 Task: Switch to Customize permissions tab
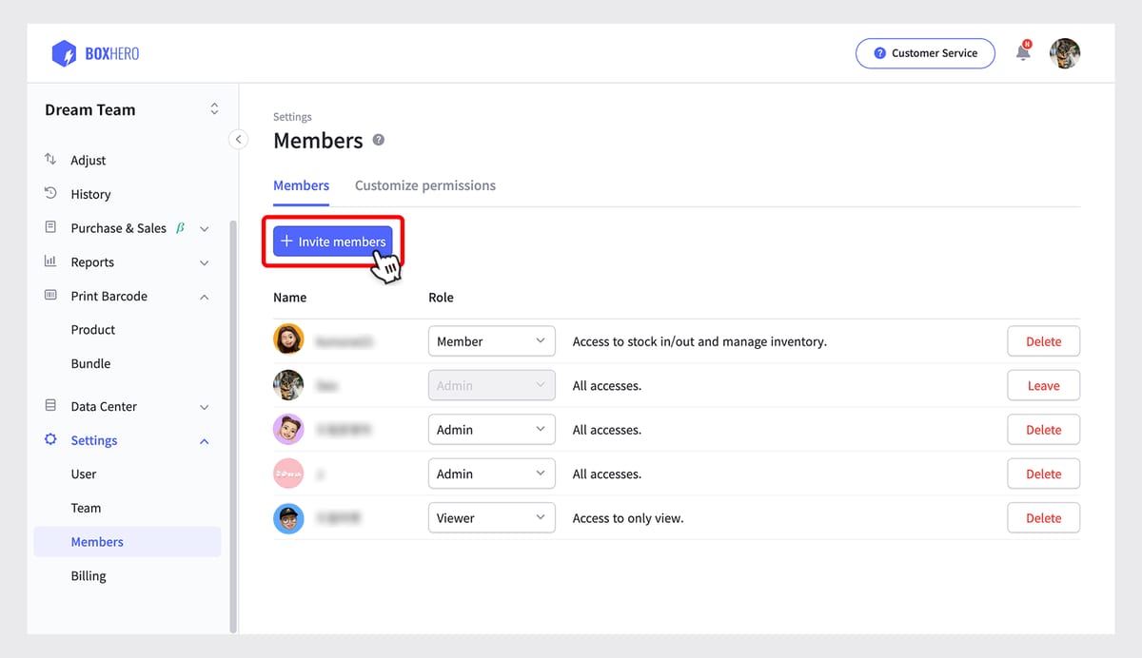[424, 185]
